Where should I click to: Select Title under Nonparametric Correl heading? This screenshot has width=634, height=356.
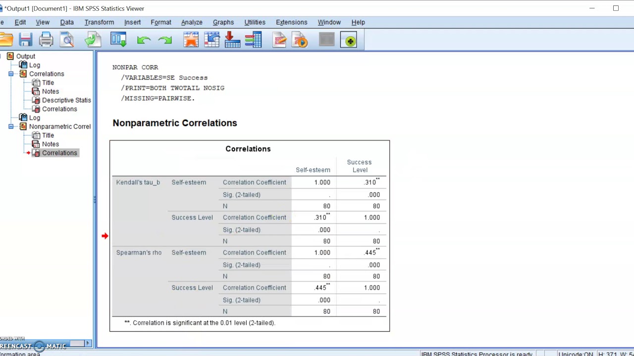[x=48, y=135]
